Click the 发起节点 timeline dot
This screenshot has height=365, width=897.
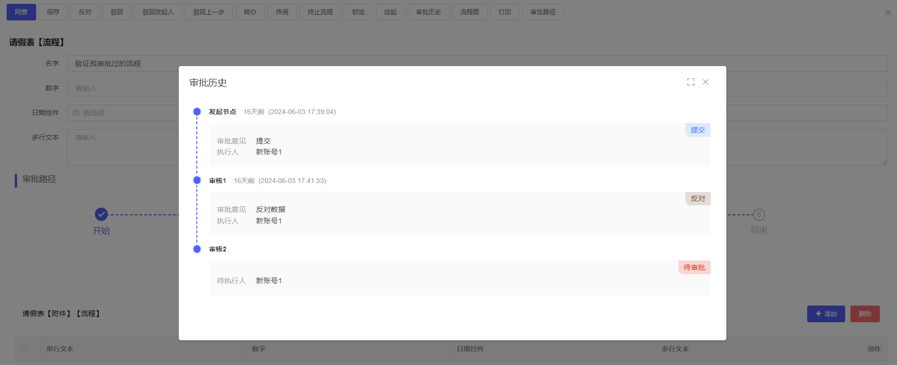click(197, 112)
